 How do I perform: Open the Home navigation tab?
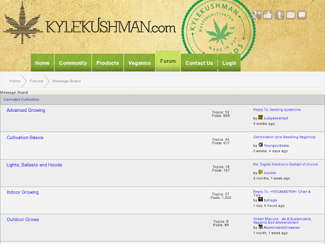tap(43, 63)
